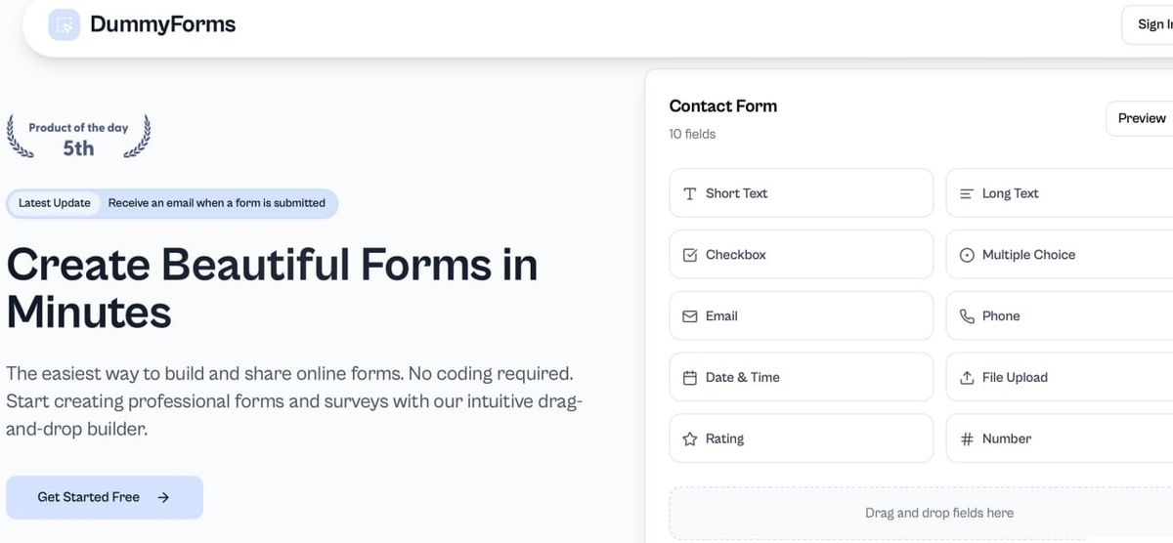Open the Latest Update announcement pill
The width and height of the screenshot is (1173, 543).
point(172,203)
